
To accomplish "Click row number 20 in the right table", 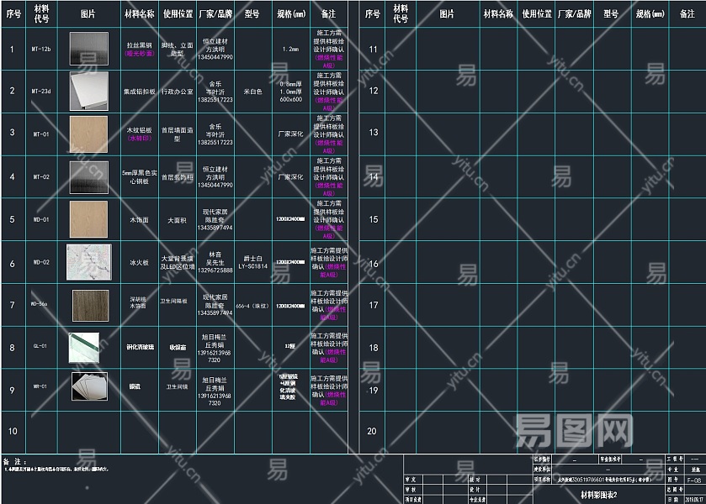I will coord(373,431).
